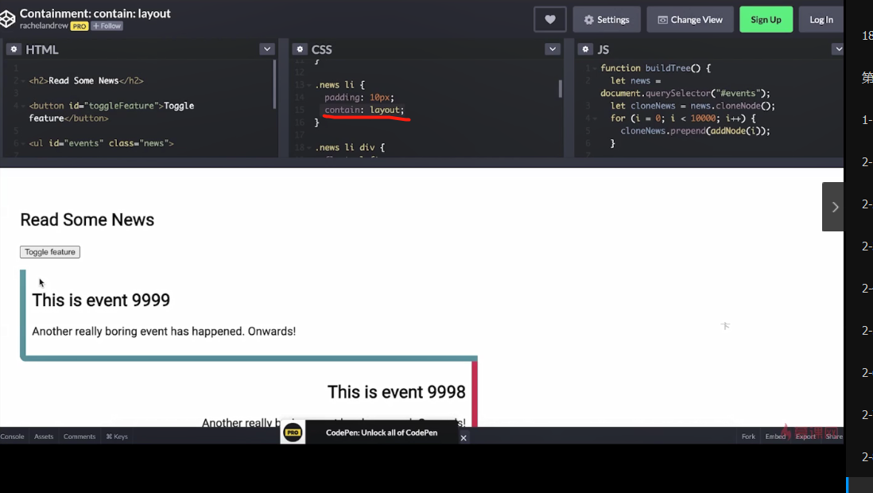The height and width of the screenshot is (493, 873).
Task: Click the Toggle feature button in the preview
Action: coord(50,252)
